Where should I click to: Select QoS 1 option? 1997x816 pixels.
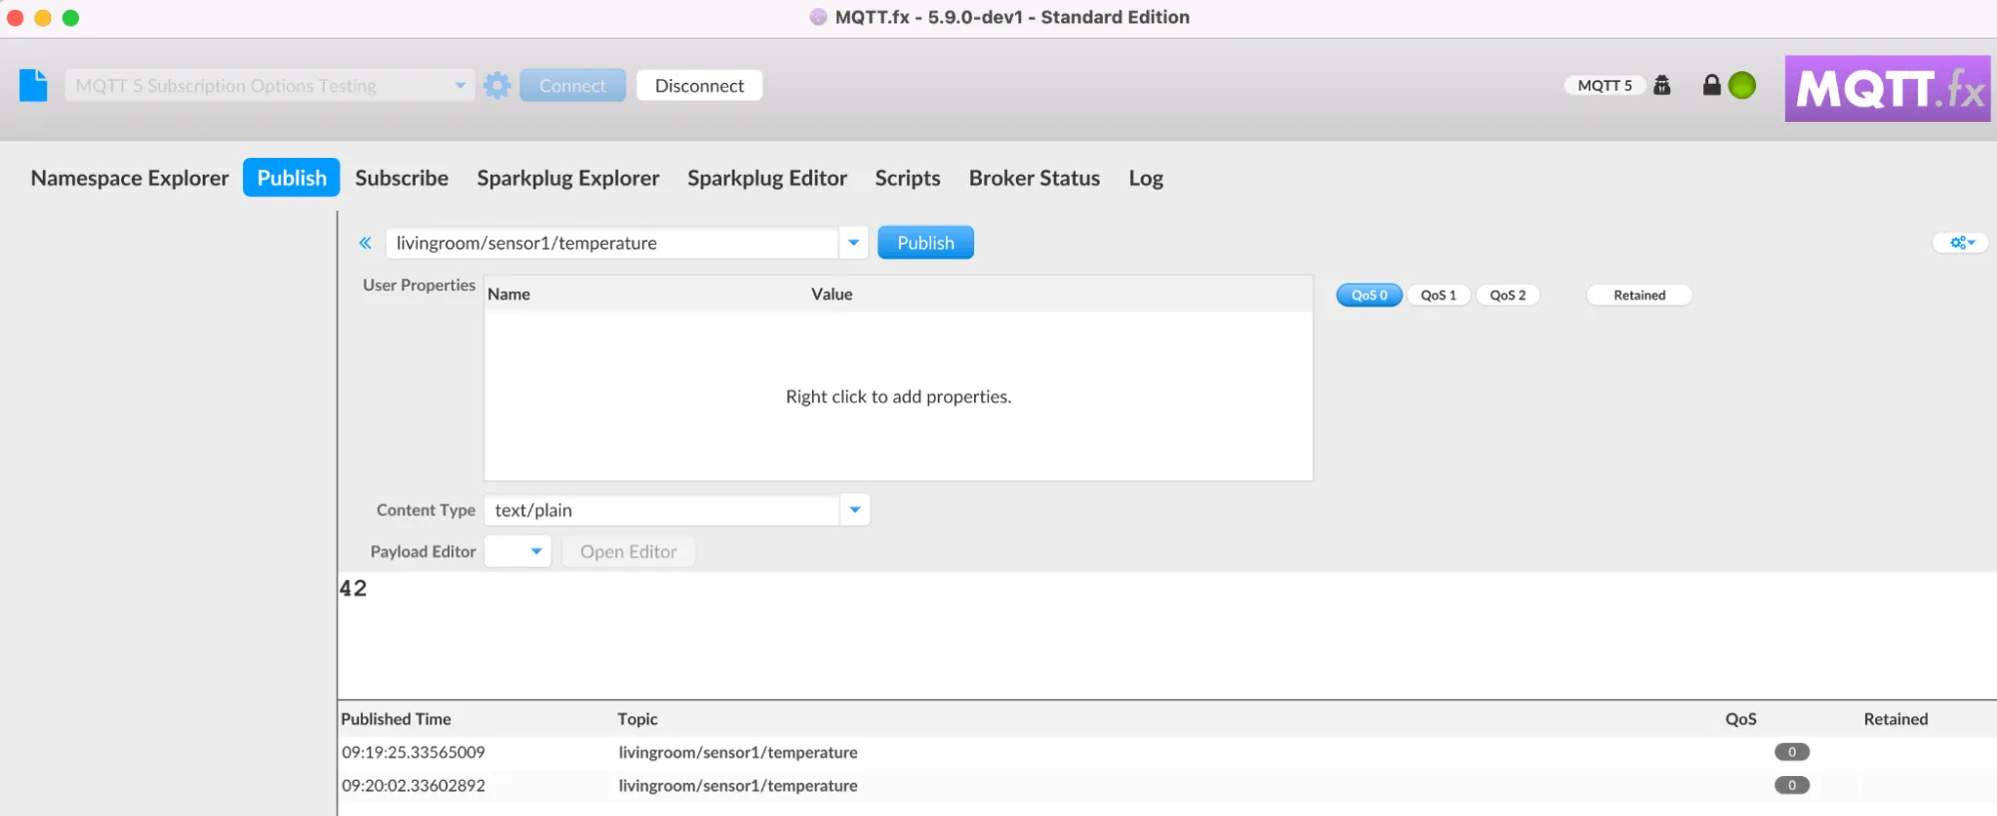point(1439,295)
